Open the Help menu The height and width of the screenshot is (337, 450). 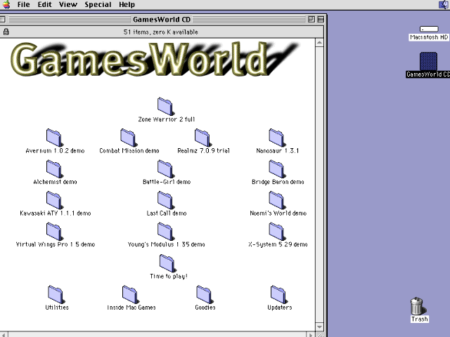pos(127,5)
